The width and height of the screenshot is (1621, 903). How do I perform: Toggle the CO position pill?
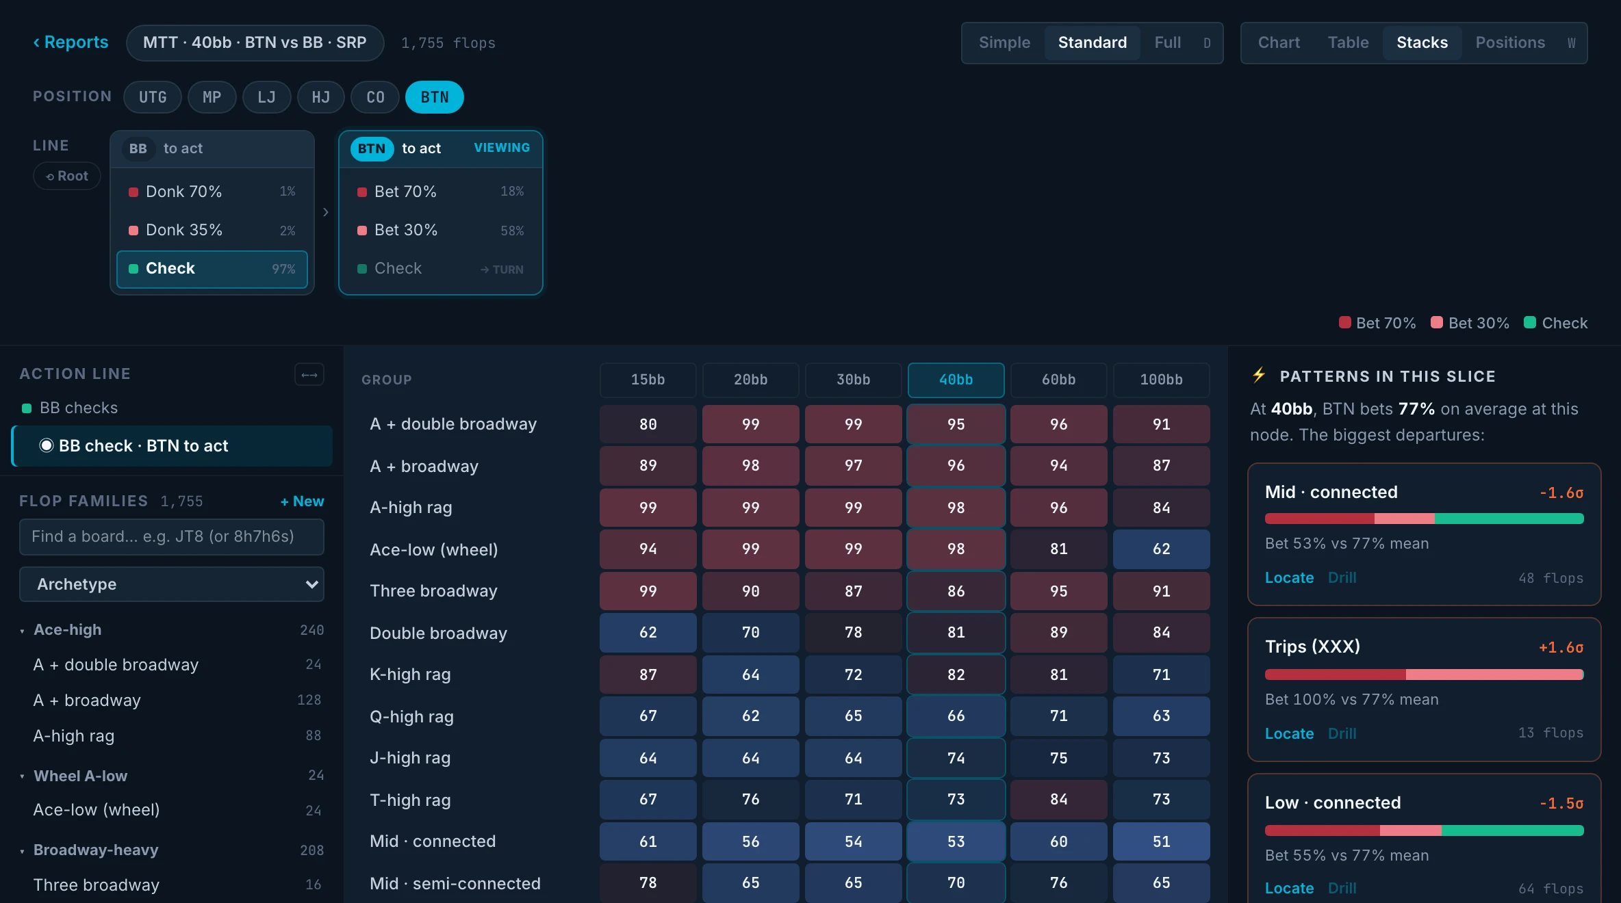tap(375, 97)
